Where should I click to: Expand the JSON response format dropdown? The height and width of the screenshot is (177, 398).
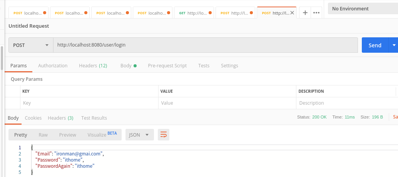point(139,135)
